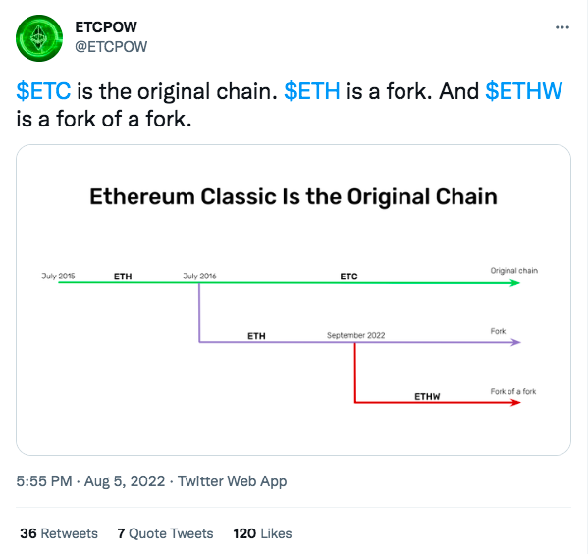
Task: Open the $ETHW cashtag
Action: [524, 91]
